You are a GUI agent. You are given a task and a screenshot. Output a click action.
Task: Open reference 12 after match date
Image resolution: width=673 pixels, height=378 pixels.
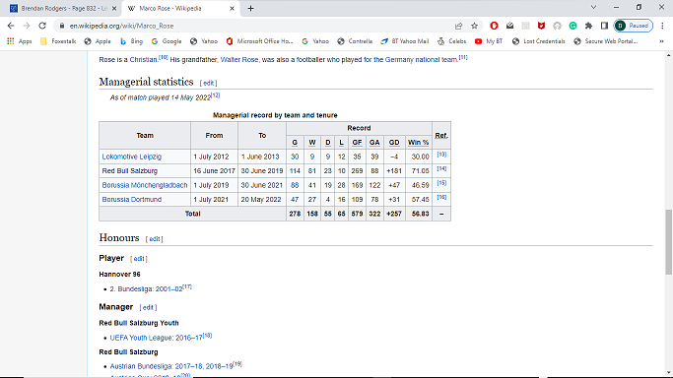coord(216,95)
